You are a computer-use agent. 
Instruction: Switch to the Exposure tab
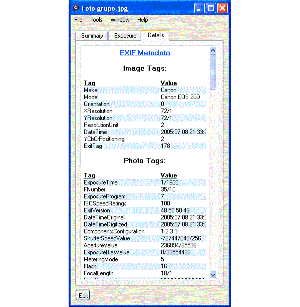coord(125,36)
